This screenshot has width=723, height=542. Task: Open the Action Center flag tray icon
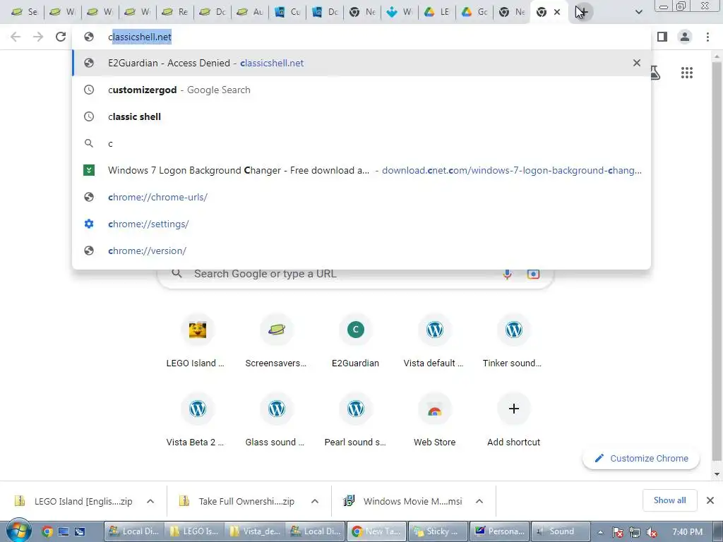coord(618,532)
